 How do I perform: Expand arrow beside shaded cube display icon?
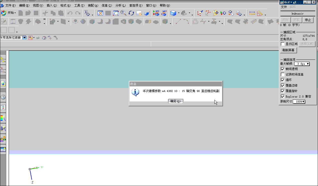point(179,13)
